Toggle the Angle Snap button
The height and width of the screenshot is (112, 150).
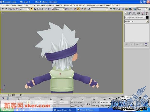(x=78, y=9)
